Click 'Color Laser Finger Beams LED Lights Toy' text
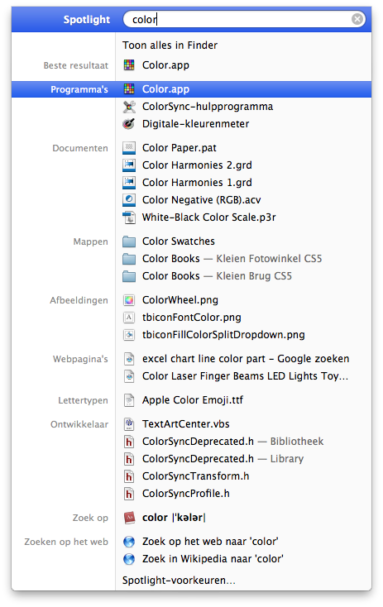383x607 pixels. point(245,376)
